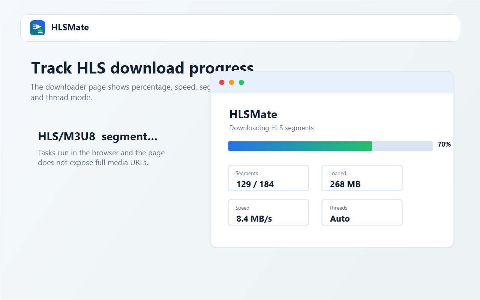The image size is (480, 300).
Task: Click the red window dot
Action: (222, 82)
